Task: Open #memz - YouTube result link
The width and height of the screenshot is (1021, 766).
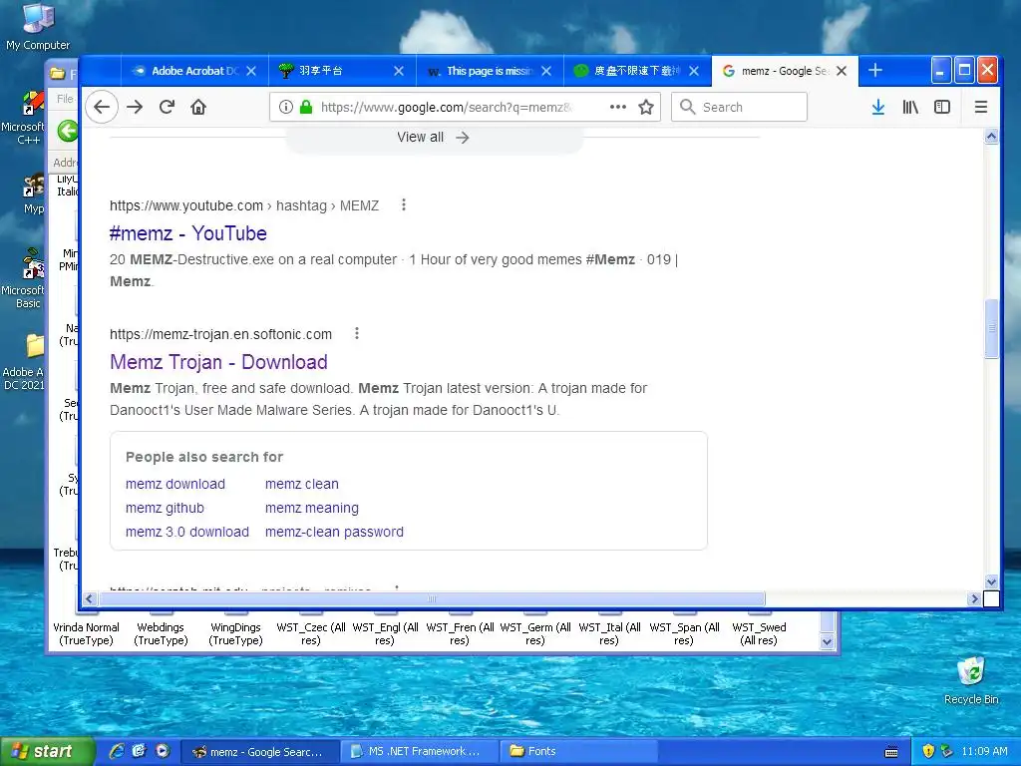Action: (188, 233)
